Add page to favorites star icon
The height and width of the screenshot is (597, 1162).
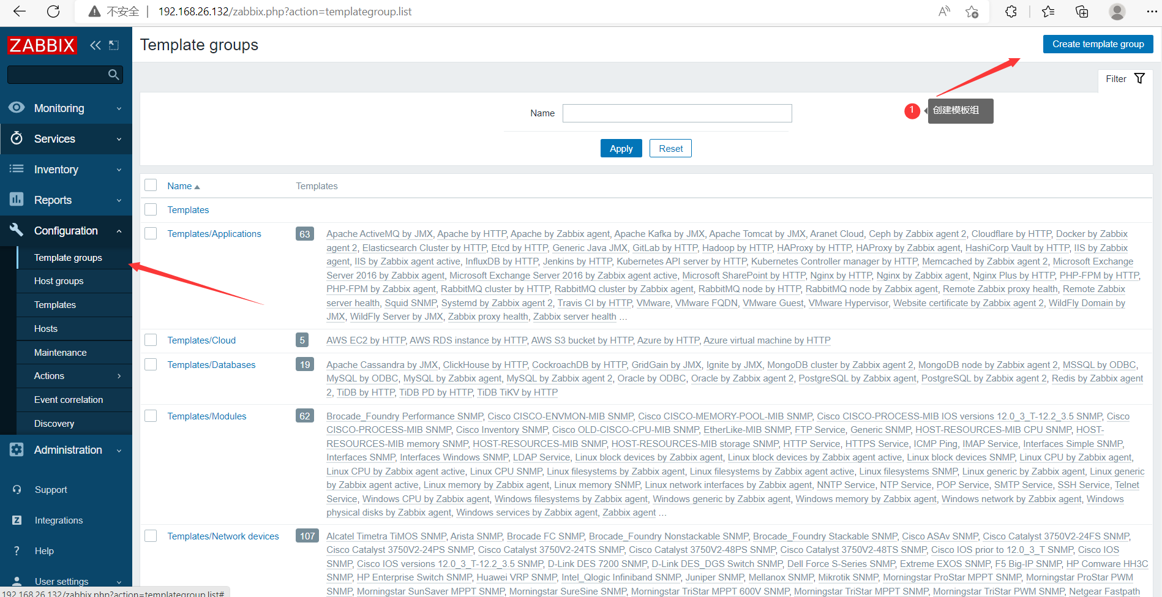(972, 12)
